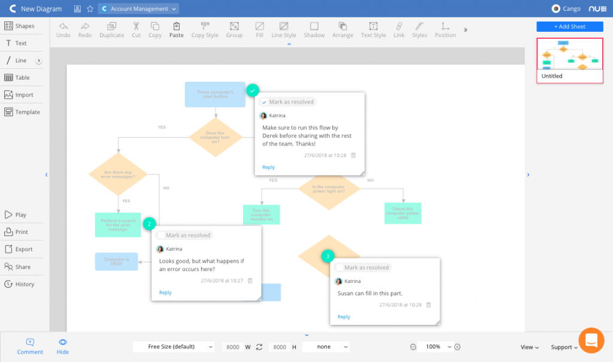Viewport: 613px width, 362px height.
Task: Expand the Free Size (default) dropdown
Action: coord(174,347)
